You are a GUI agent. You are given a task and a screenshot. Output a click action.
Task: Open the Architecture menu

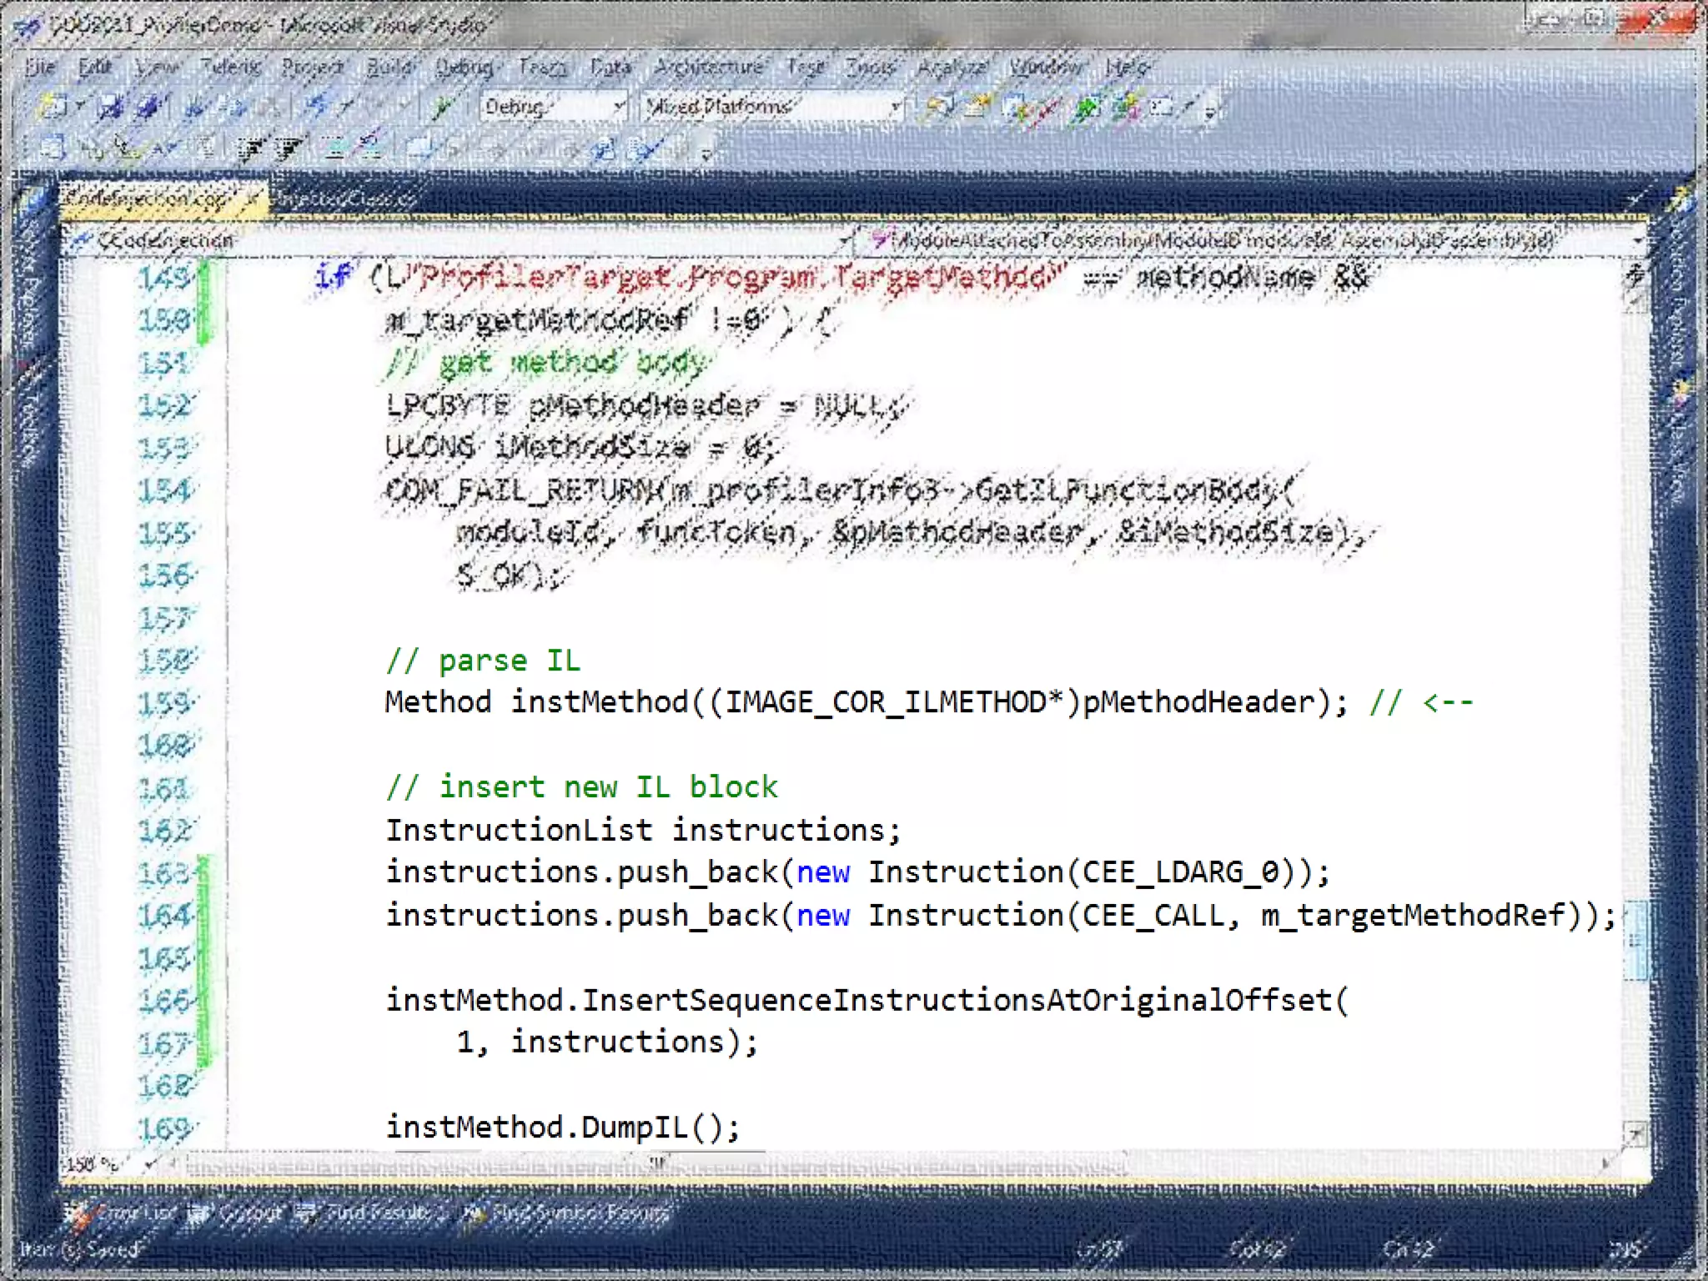tap(708, 67)
